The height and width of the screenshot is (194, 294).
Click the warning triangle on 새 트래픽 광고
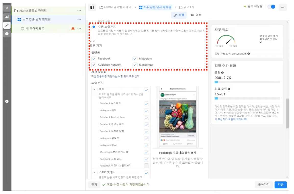click(x=73, y=28)
